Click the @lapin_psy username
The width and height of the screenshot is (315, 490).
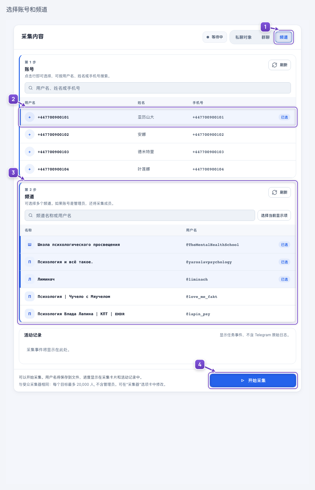pos(198,314)
